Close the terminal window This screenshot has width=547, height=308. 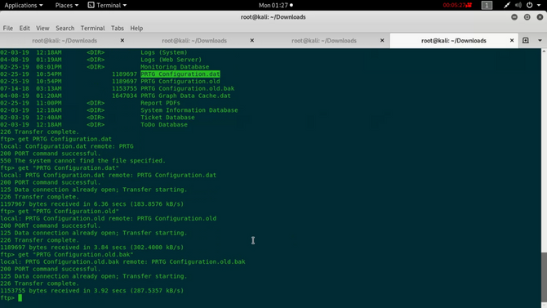tap(540, 17)
